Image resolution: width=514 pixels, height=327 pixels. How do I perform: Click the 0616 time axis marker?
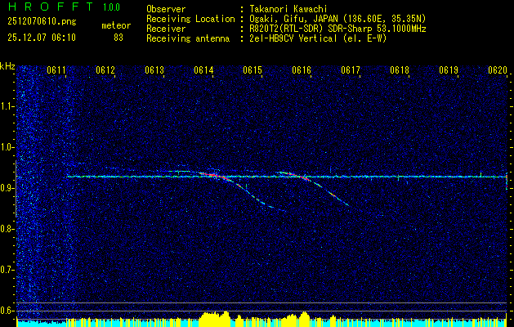302,69
